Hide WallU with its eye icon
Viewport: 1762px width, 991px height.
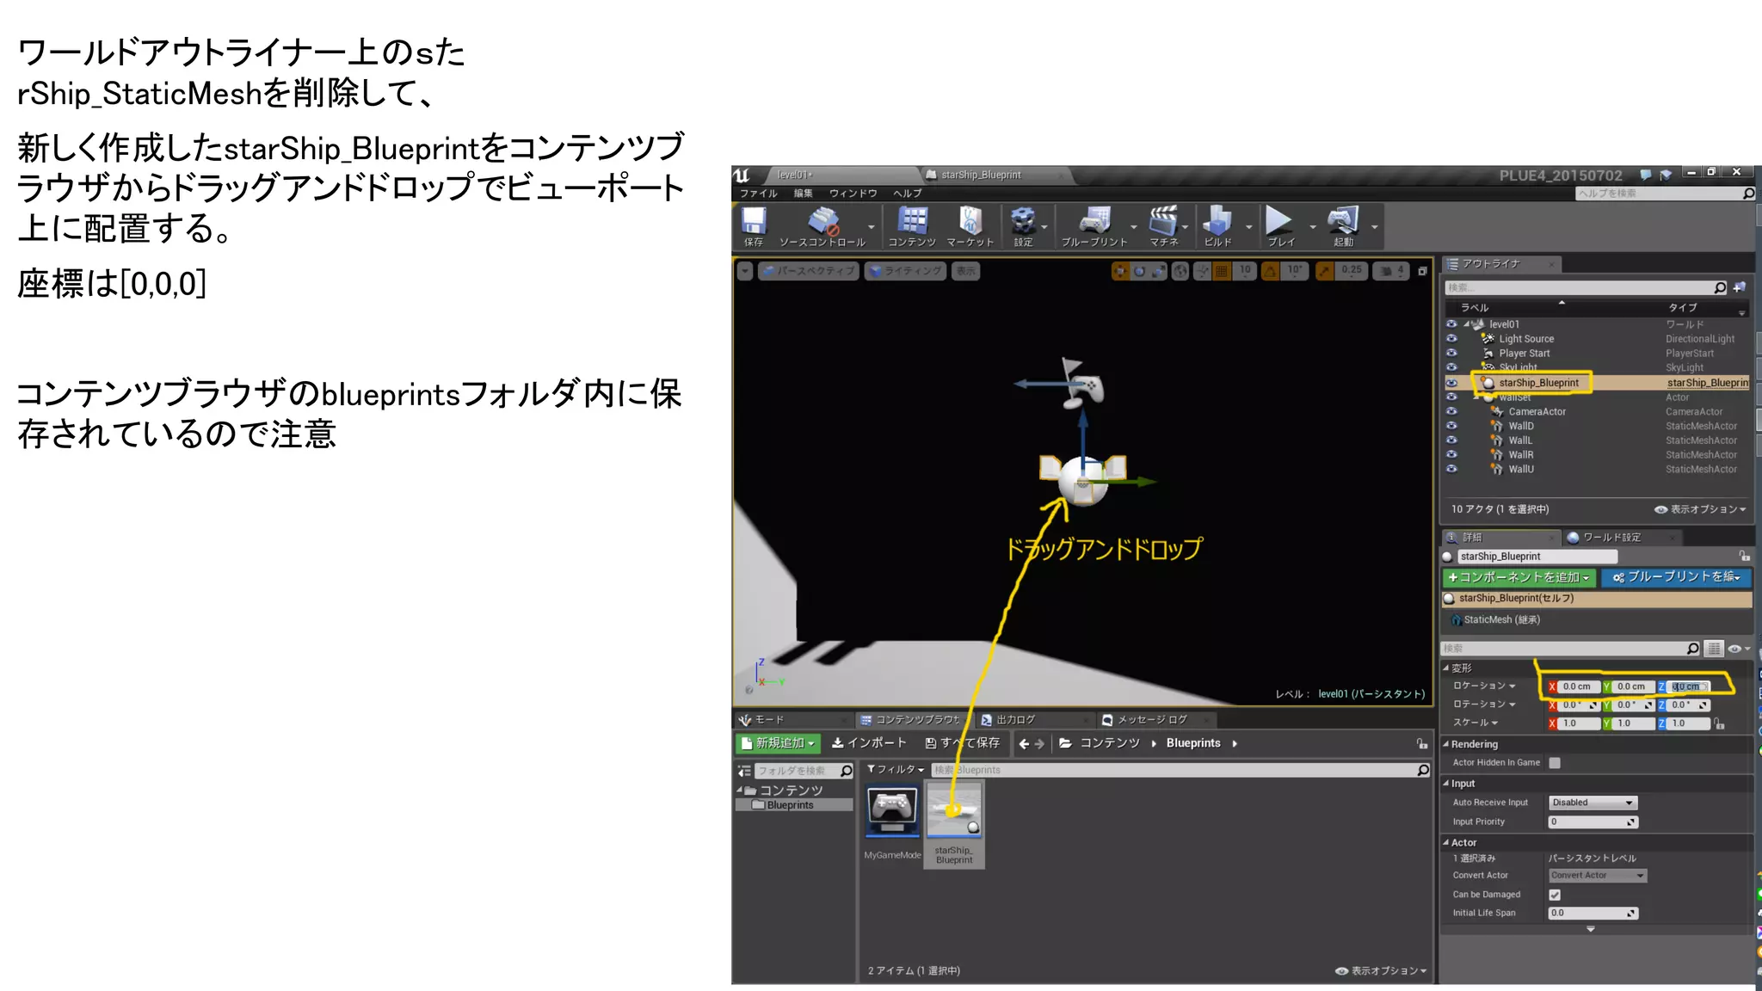pos(1451,469)
